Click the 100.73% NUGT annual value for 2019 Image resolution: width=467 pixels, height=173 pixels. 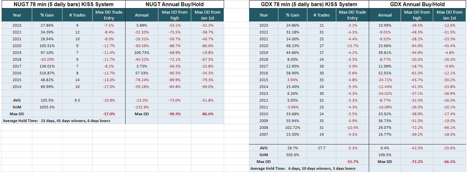pyautogui.click(x=142, y=53)
